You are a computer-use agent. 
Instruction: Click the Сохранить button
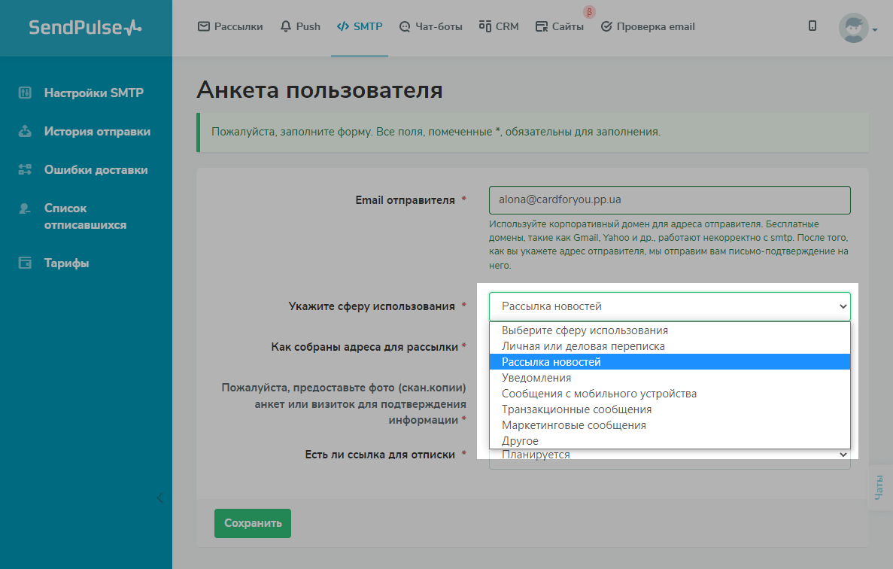(x=252, y=523)
